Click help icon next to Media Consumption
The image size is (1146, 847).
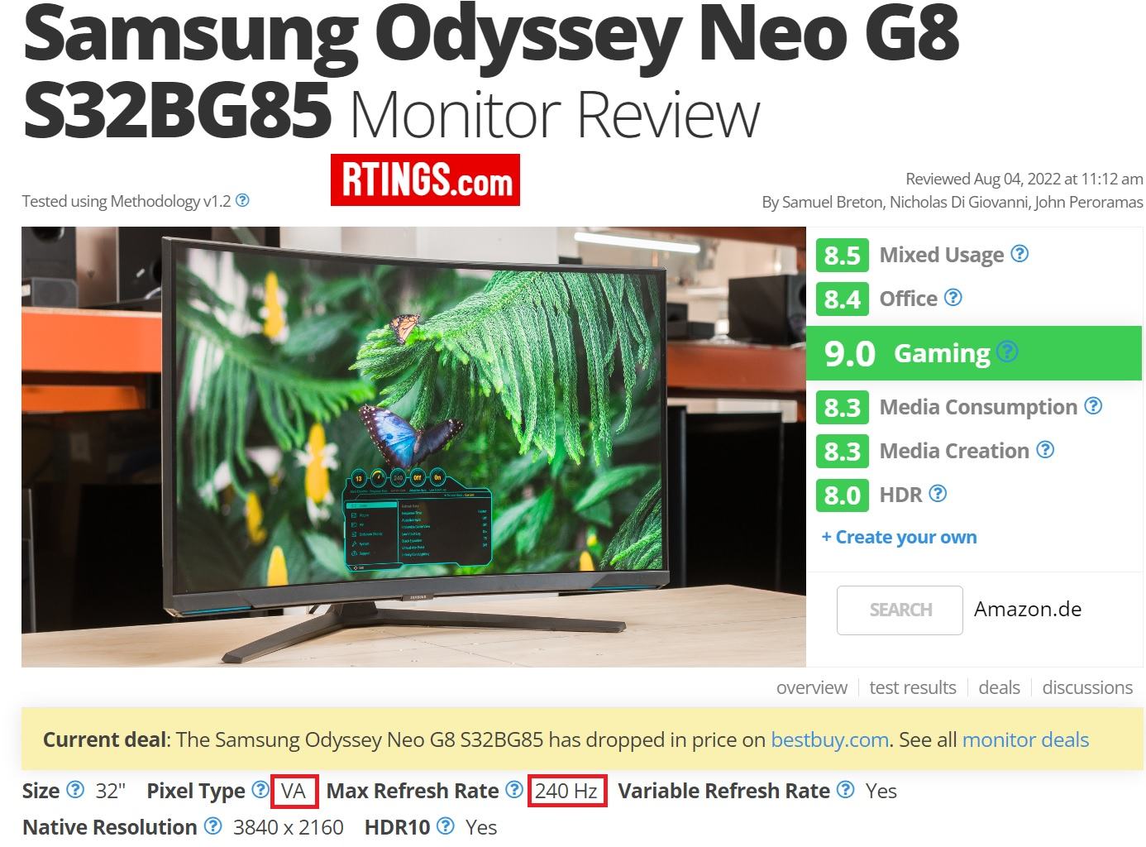pos(1093,406)
